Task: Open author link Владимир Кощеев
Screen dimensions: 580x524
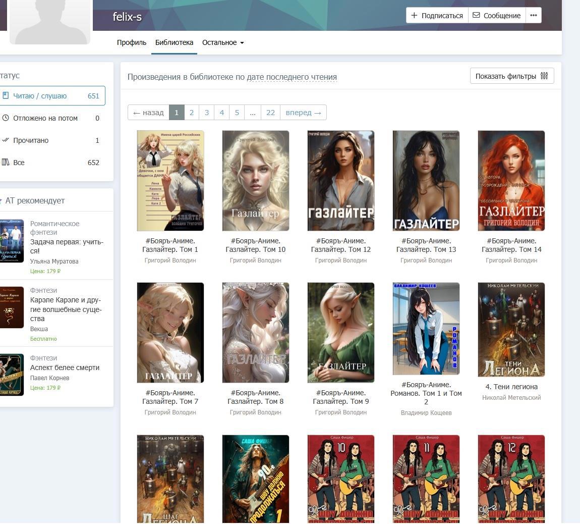Action: [426, 413]
